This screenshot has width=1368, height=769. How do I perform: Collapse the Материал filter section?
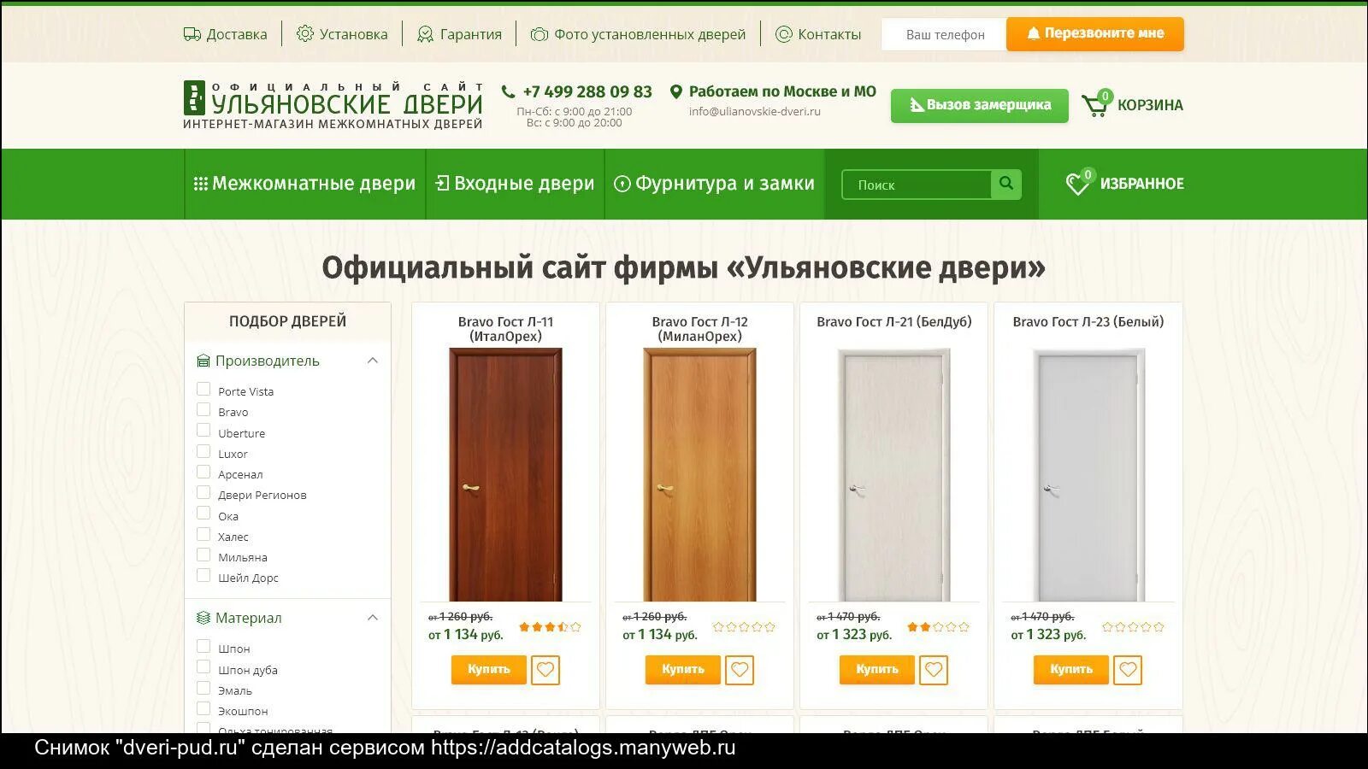(x=373, y=618)
